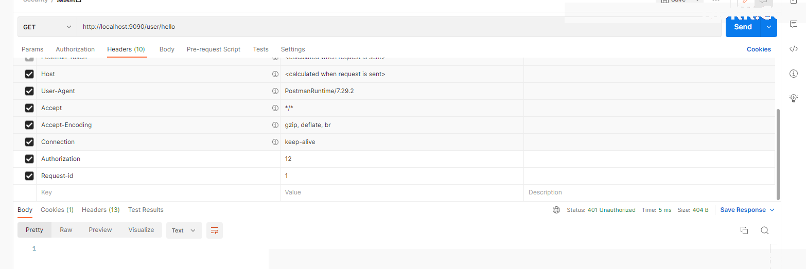Open the GET method dropdown
Viewport: 806px width, 269px height.
pyautogui.click(x=47, y=27)
